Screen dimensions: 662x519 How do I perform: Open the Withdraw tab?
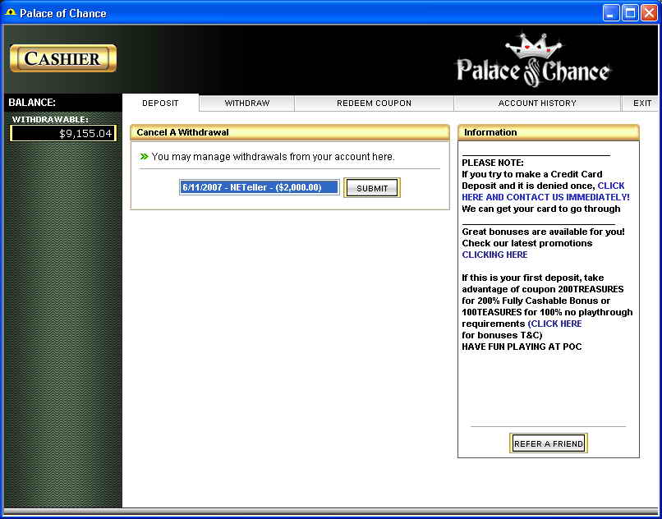[x=247, y=103]
